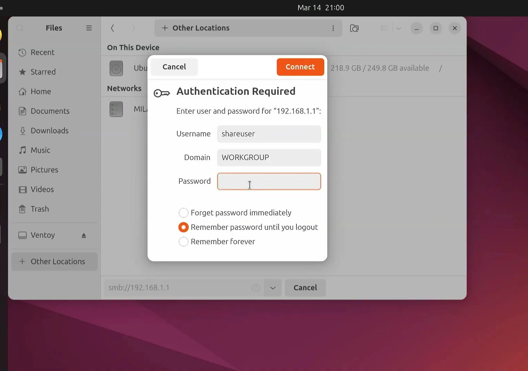528x371 pixels.
Task: Click the clock showing Mar 14 21:00
Action: coord(321,8)
